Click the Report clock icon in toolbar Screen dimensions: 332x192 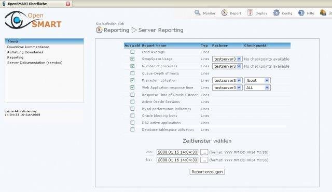225,12
